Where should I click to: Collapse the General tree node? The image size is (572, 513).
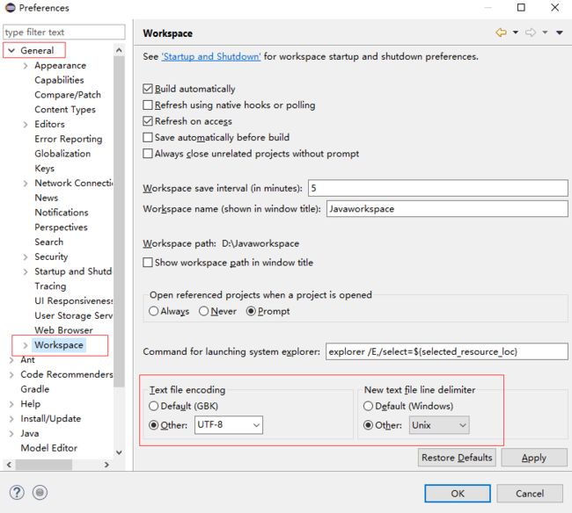click(x=11, y=50)
